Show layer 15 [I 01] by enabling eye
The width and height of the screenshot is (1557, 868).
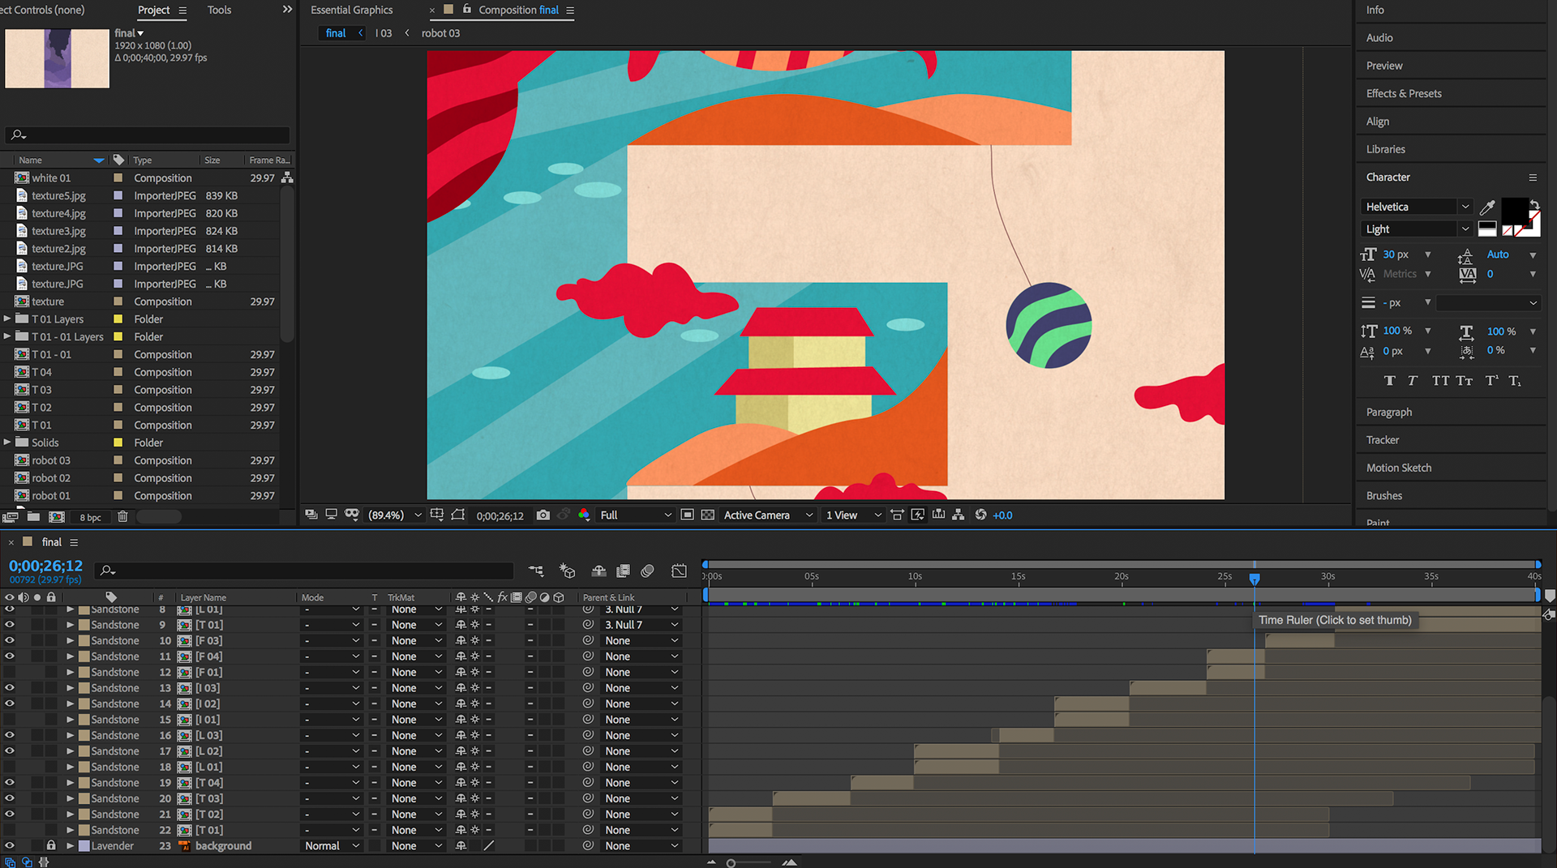coord(10,720)
